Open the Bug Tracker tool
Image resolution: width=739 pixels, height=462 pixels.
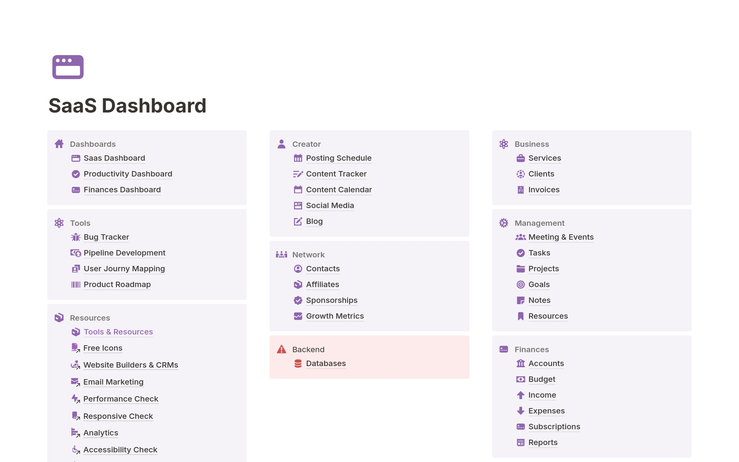[106, 237]
